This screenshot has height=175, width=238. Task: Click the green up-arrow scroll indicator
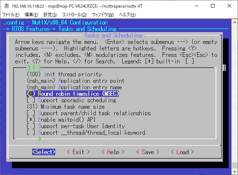click(x=29, y=68)
